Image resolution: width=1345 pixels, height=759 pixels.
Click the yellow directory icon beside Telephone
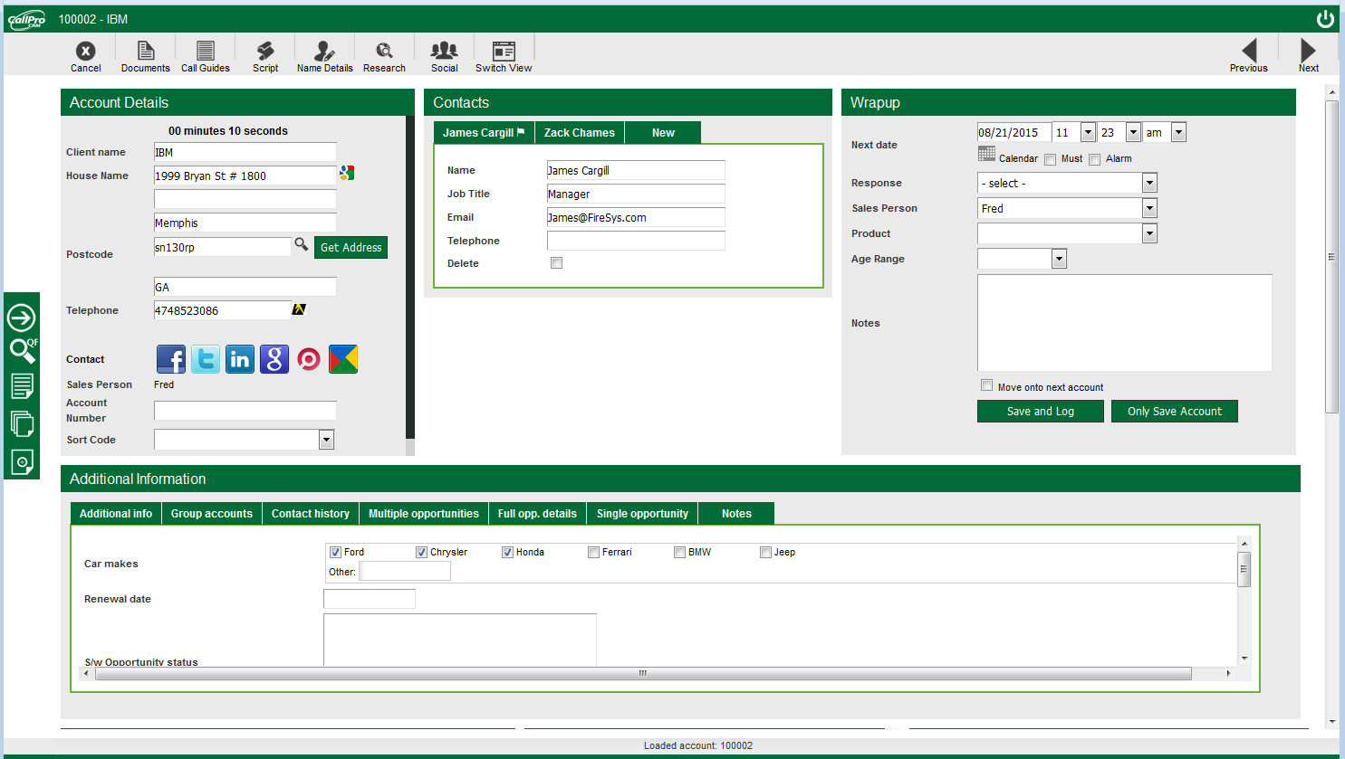point(299,309)
